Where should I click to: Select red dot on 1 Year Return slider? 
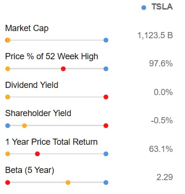(x=37, y=154)
